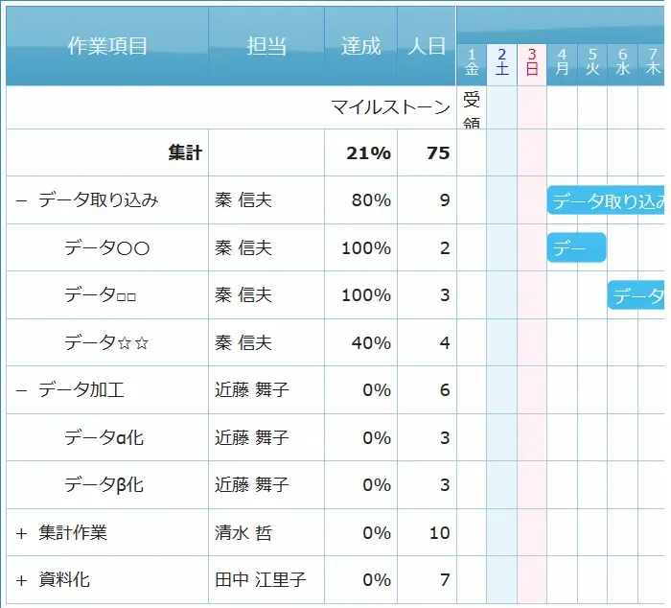Collapse the データ加工 task group
This screenshot has width=671, height=608.
[22, 390]
